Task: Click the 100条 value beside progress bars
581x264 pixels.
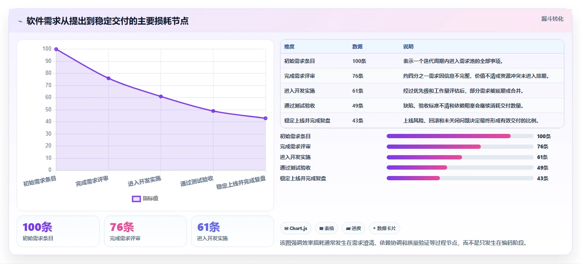Action: [544, 136]
